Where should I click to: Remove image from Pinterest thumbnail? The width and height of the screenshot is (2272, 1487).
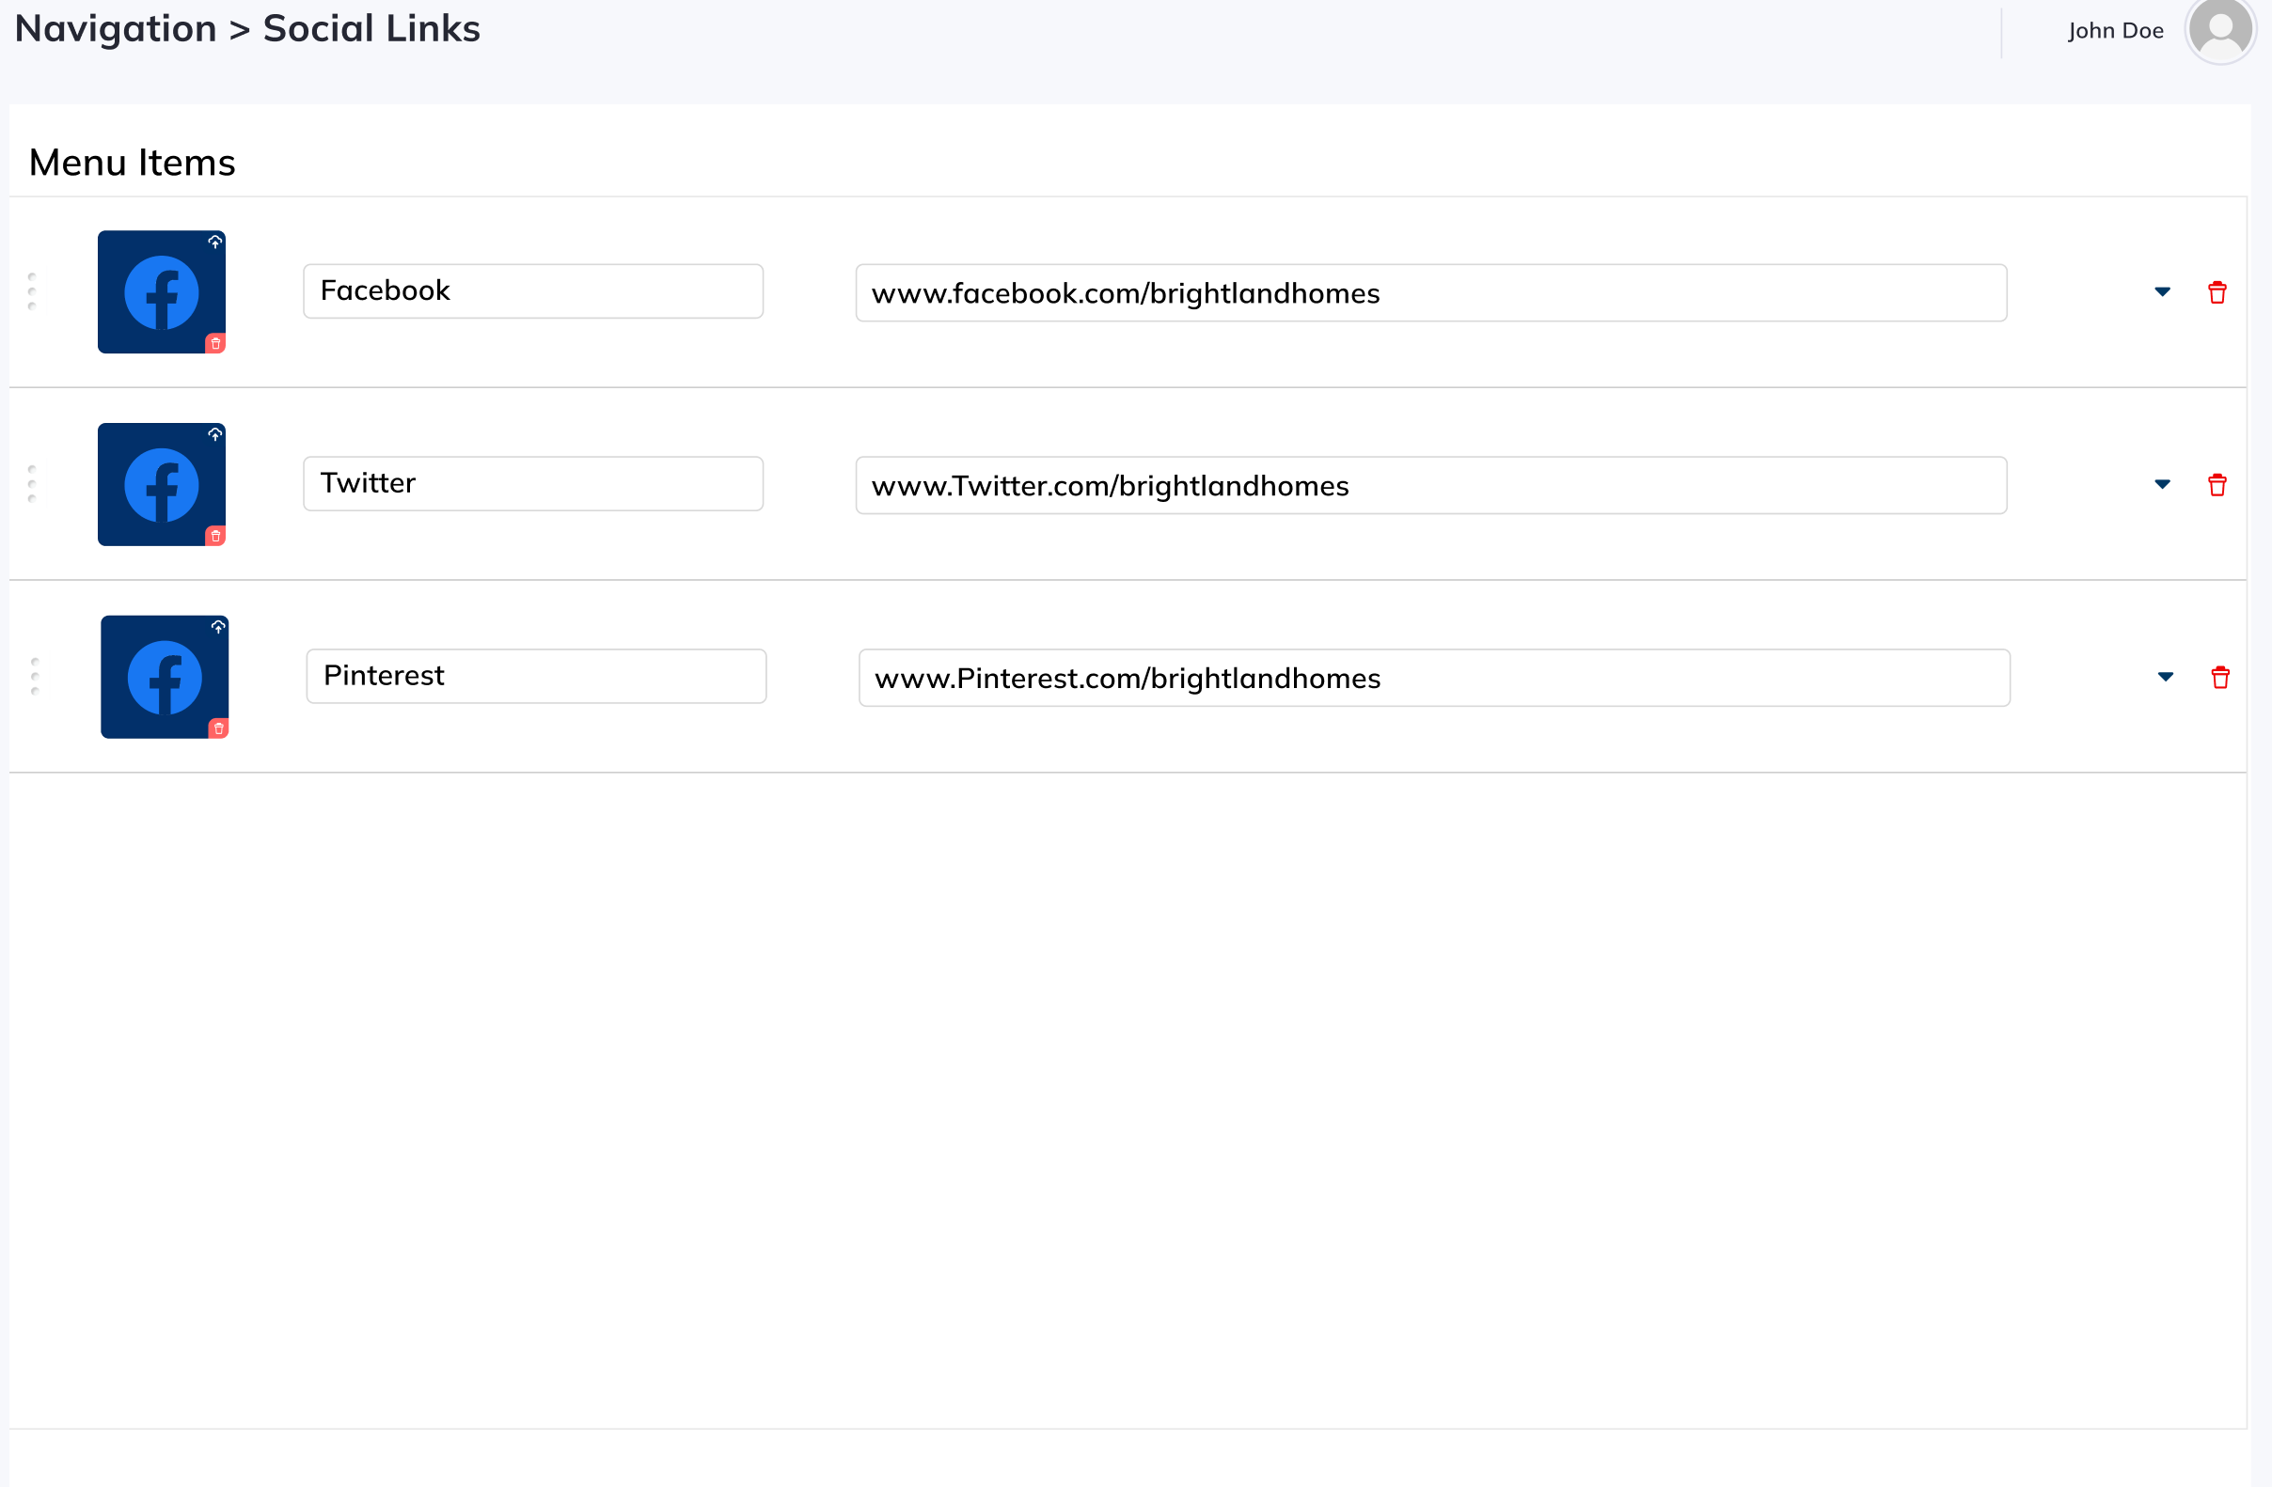point(218,729)
